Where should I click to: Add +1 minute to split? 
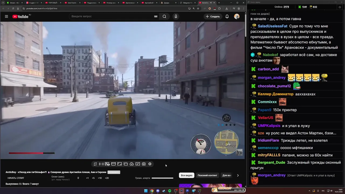pyautogui.click(x=87, y=178)
